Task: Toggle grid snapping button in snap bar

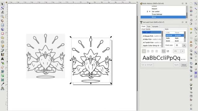Action: click(196, 73)
